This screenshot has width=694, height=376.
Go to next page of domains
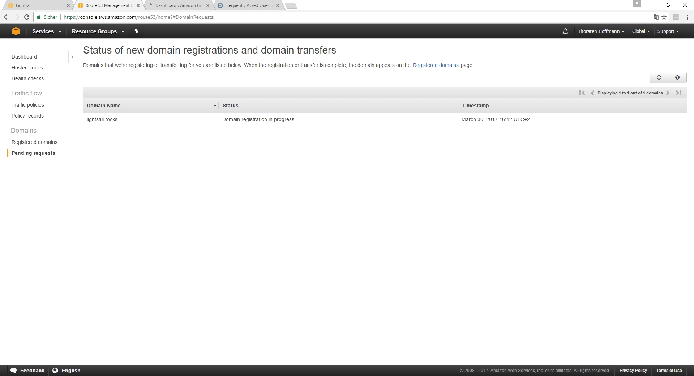[668, 93]
